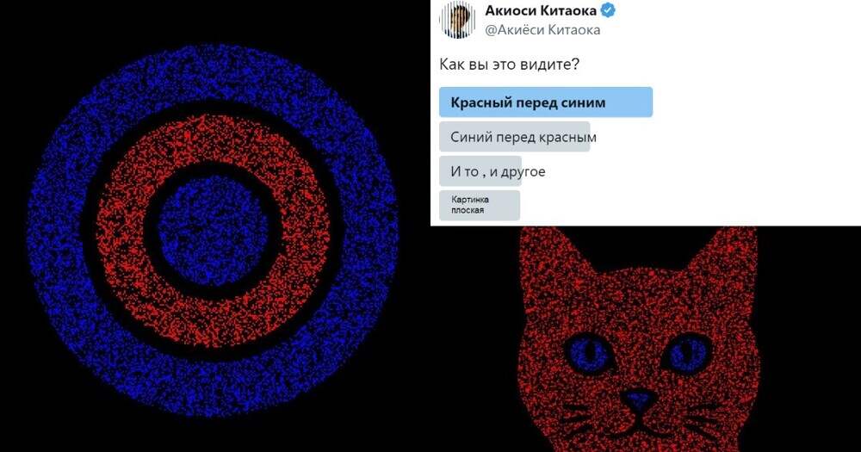Select poll option Синий перед красным
Image resolution: width=861 pixels, height=452 pixels.
(517, 137)
